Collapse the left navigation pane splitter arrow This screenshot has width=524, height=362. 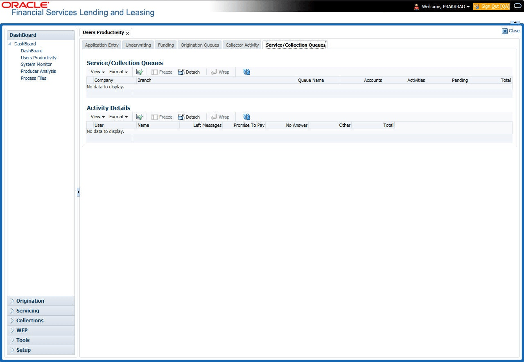coord(78,192)
